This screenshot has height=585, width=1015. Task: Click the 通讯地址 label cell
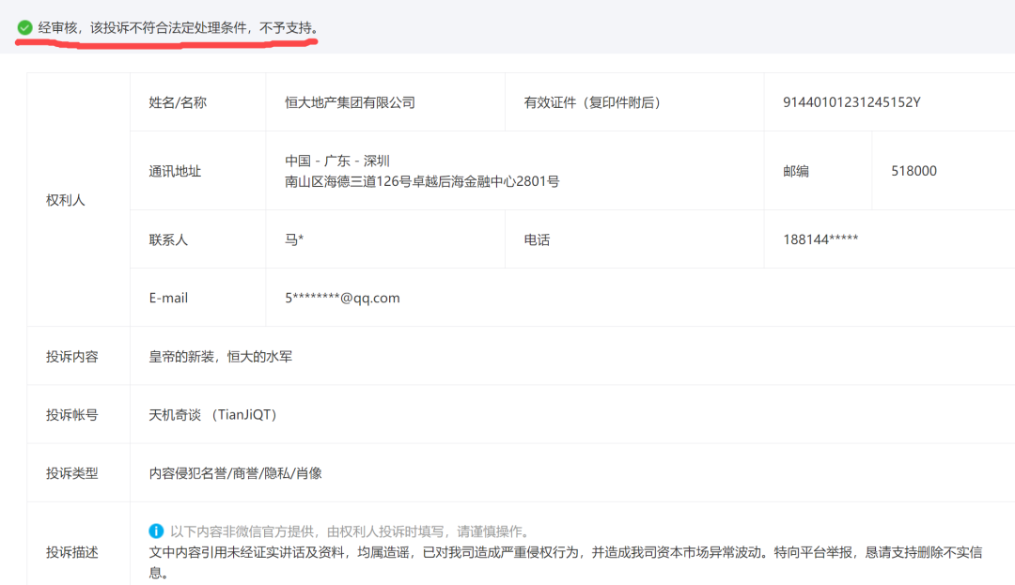pos(176,171)
